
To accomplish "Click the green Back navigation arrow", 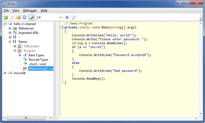I will 6,17.
